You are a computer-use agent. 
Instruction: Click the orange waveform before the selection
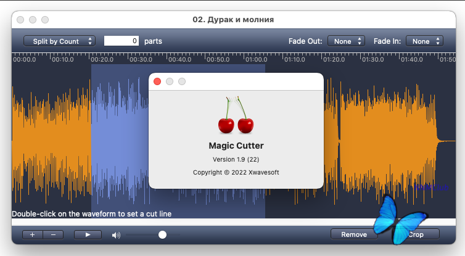click(x=52, y=142)
